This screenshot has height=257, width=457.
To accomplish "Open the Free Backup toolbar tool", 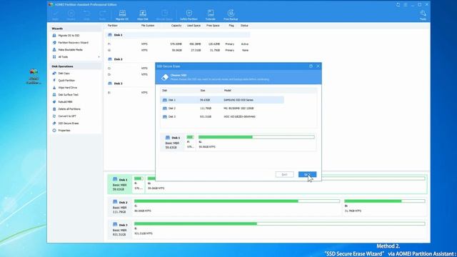I will point(231,15).
